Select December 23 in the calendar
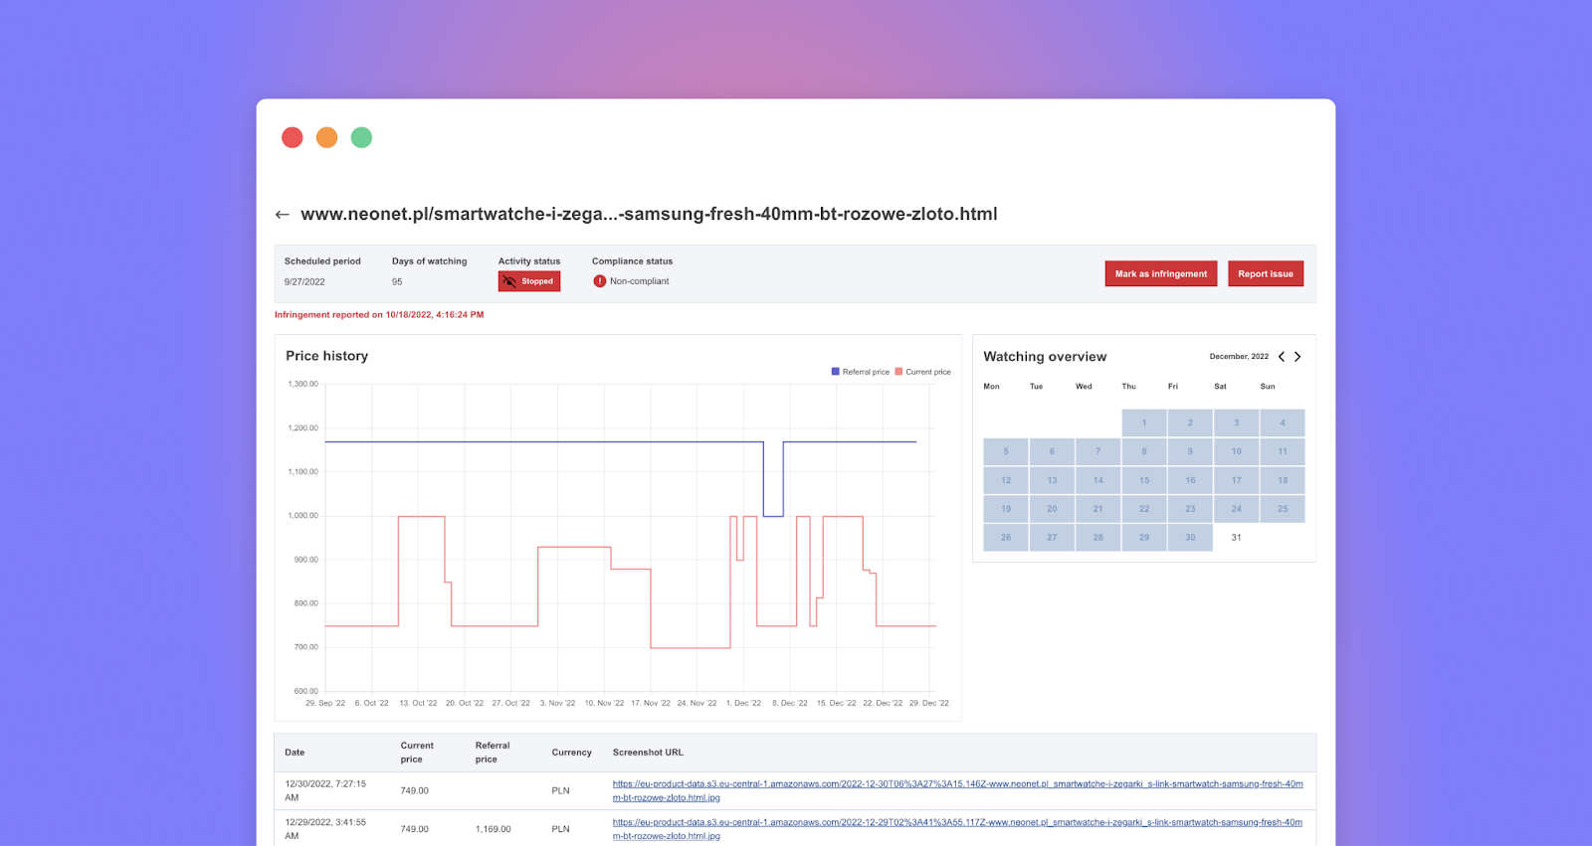Image resolution: width=1592 pixels, height=846 pixels. (1190, 509)
